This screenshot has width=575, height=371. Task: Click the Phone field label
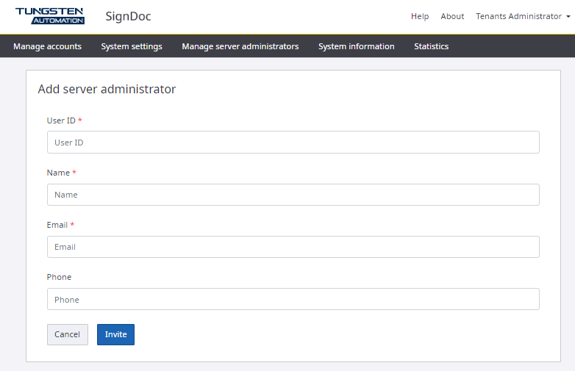[x=59, y=277]
